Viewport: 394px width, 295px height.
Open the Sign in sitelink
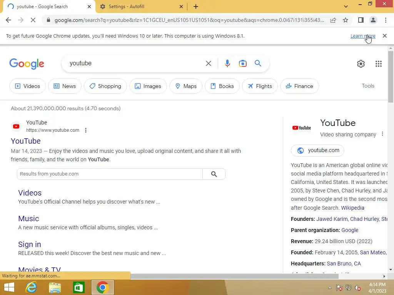[x=29, y=244]
